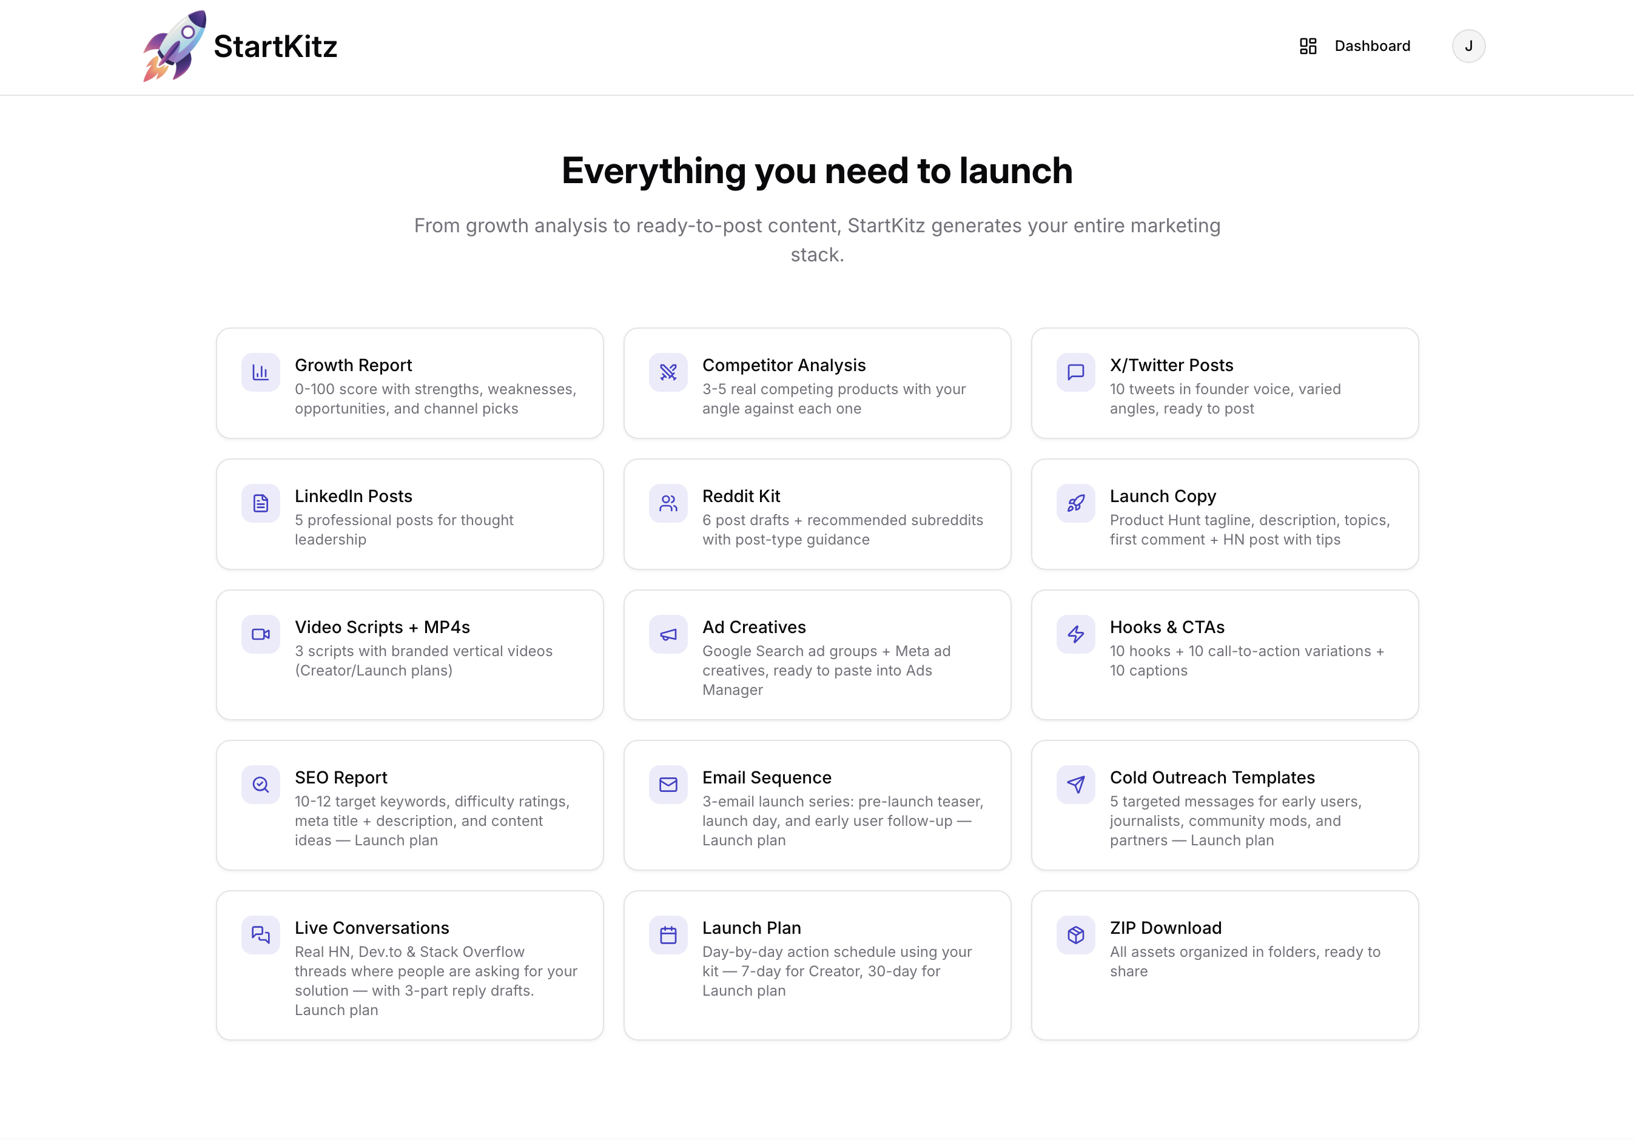Image resolution: width=1634 pixels, height=1140 pixels.
Task: Click the J profile avatar
Action: tap(1468, 45)
